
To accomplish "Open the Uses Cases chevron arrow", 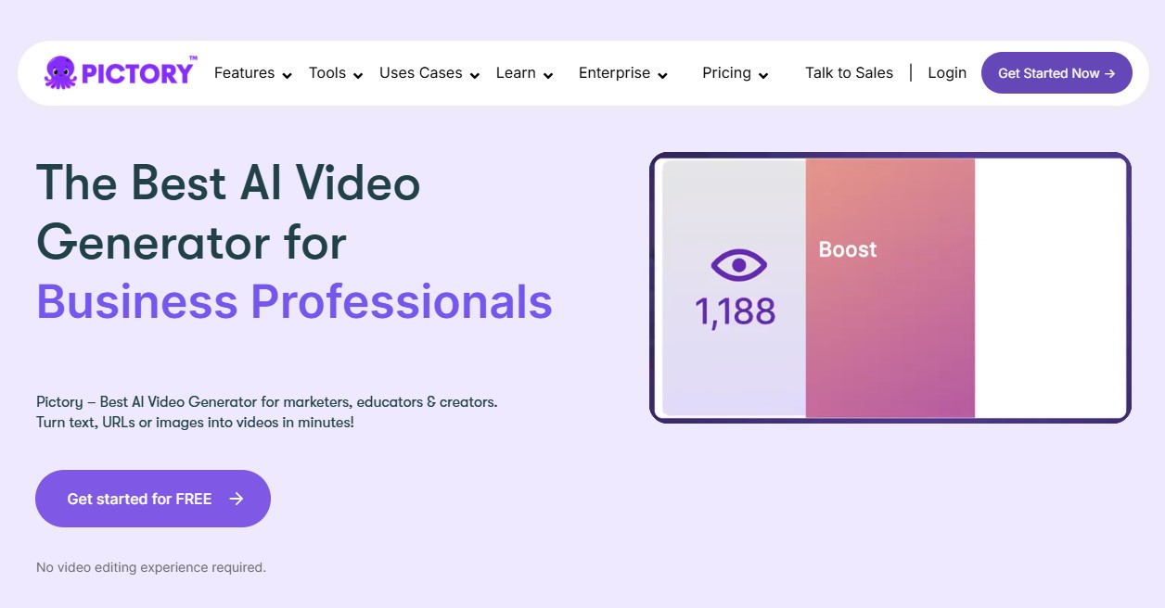I will [x=475, y=76].
